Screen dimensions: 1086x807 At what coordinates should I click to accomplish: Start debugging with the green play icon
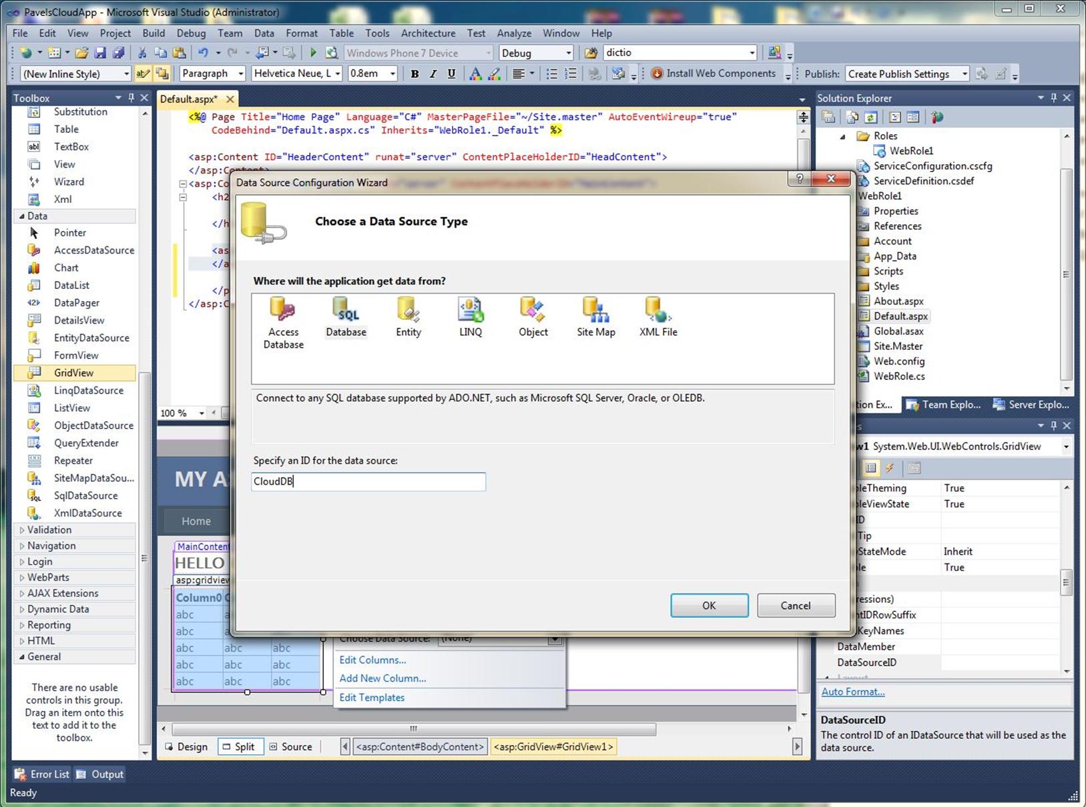coord(313,53)
